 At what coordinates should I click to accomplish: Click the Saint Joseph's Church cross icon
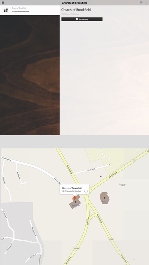point(104,198)
